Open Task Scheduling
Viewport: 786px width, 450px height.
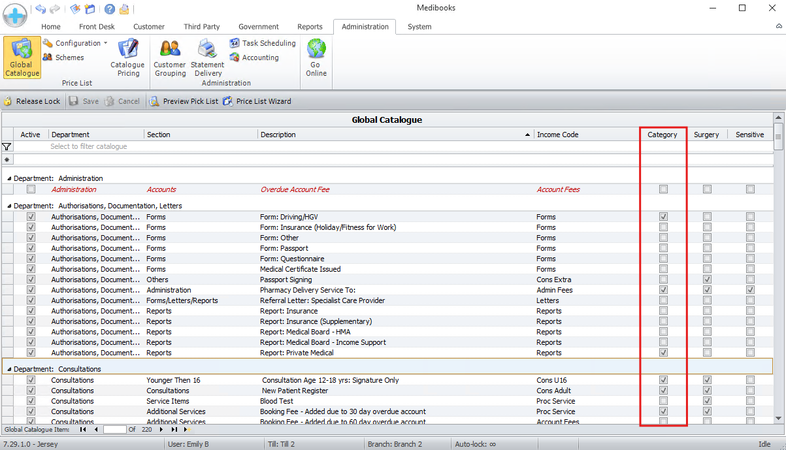click(263, 43)
